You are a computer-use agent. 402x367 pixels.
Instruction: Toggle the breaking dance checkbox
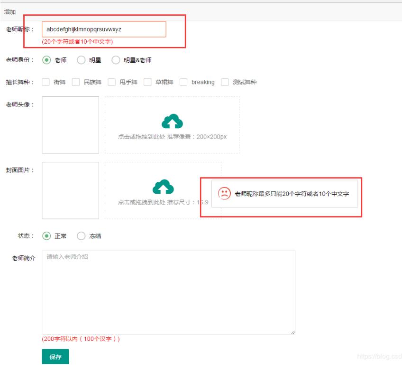click(183, 82)
